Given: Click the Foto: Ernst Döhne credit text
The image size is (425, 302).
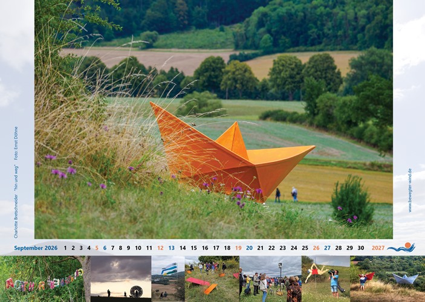Looking at the screenshot, I should tap(16, 143).
